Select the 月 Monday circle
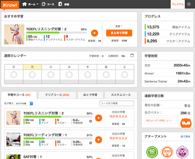The width and height of the screenshot is (195, 159). click(x=32, y=75)
